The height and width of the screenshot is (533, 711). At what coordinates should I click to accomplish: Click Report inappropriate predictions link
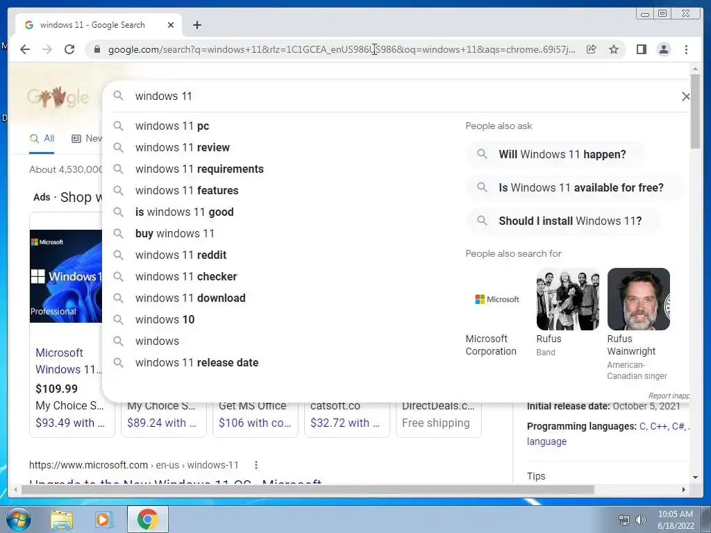point(669,396)
